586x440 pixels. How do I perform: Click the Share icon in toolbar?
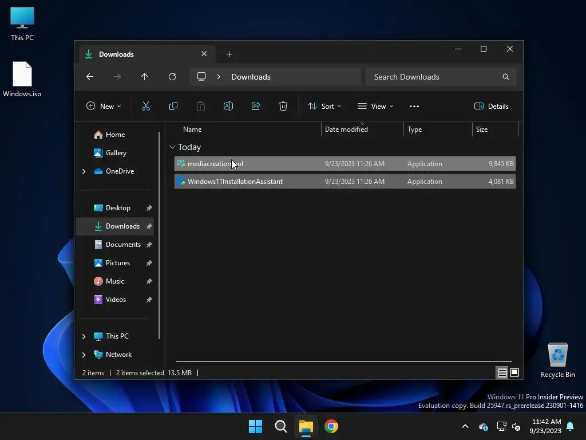[256, 106]
